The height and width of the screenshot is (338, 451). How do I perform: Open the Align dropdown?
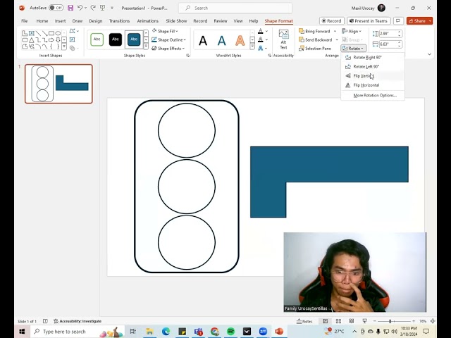point(352,31)
